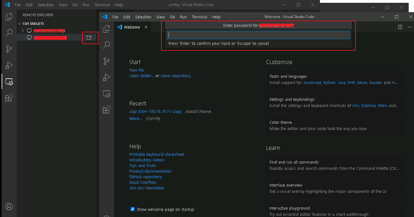Click Vim keybindings link
Viewport: 414px width, 217px height.
[x=356, y=106]
